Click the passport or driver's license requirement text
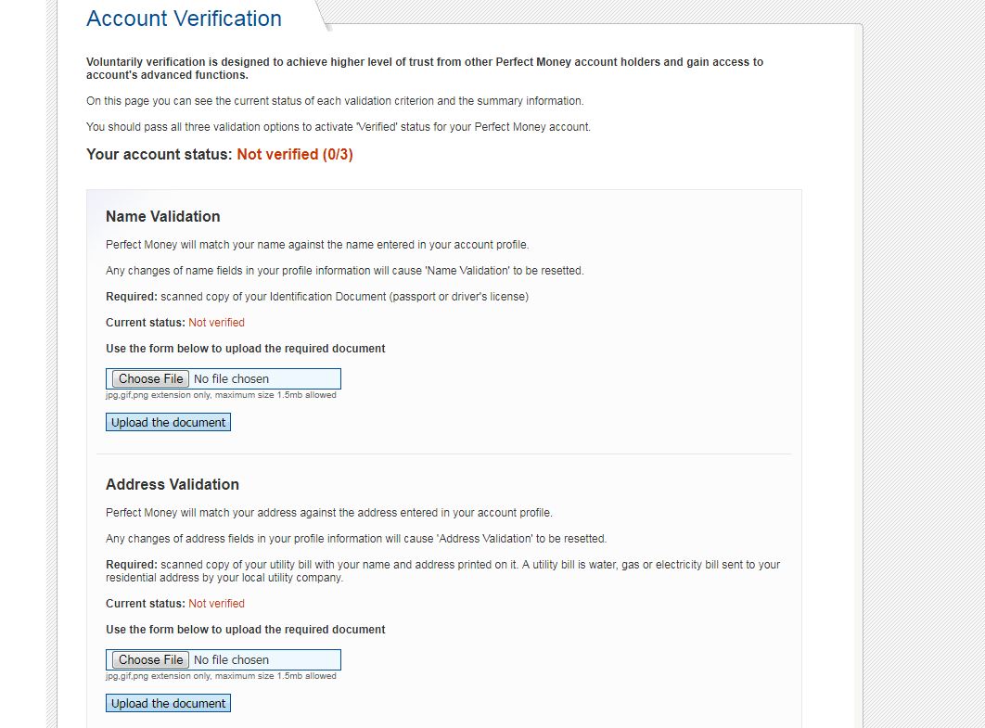The image size is (985, 728). pyautogui.click(x=317, y=297)
